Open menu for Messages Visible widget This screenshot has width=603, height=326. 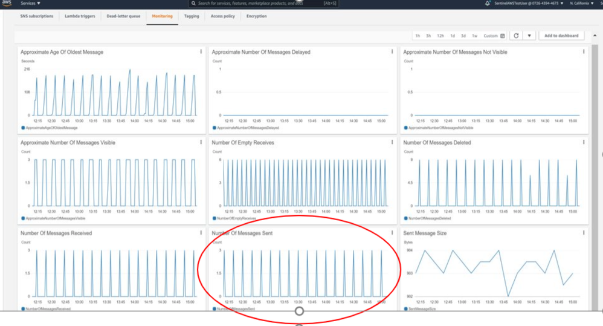tap(201, 142)
